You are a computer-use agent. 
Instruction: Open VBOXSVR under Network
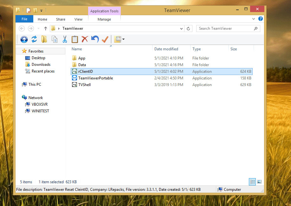tap(39, 104)
